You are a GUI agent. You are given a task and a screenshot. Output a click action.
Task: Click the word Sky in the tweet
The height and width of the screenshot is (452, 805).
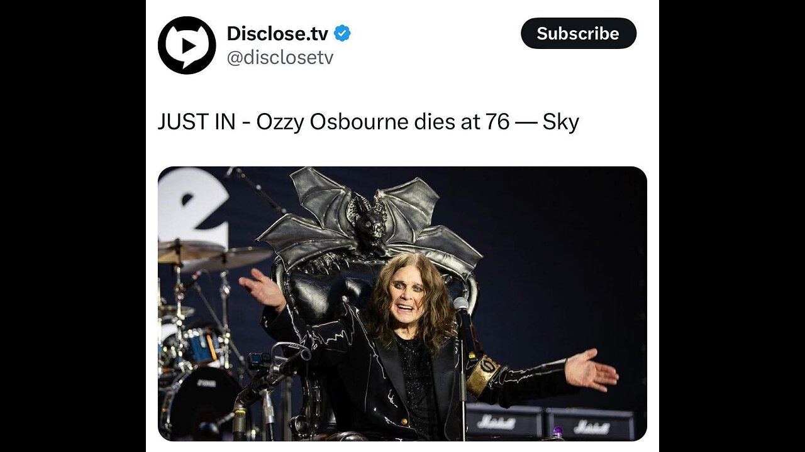click(x=560, y=122)
